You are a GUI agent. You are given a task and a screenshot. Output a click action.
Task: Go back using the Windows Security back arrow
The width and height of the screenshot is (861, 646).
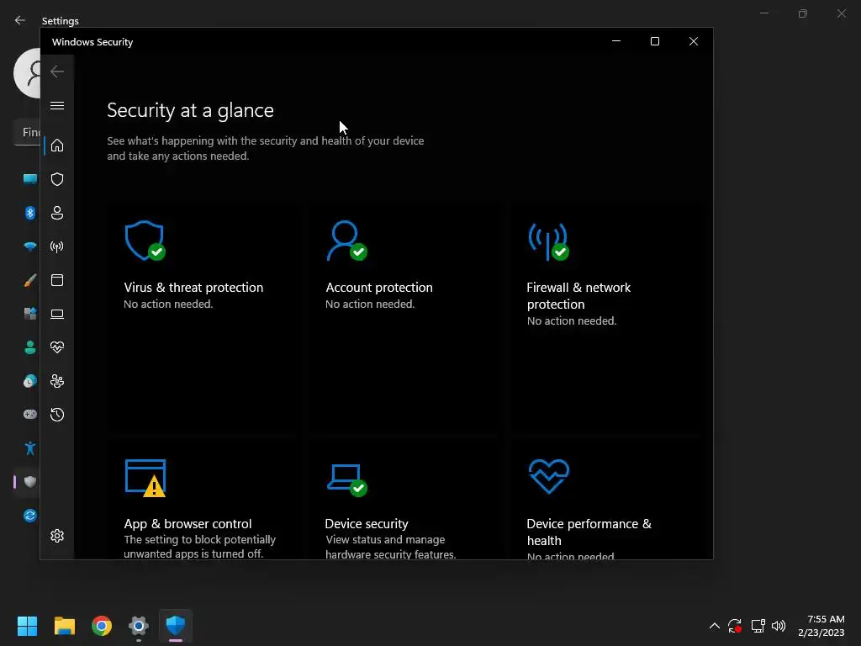57,71
